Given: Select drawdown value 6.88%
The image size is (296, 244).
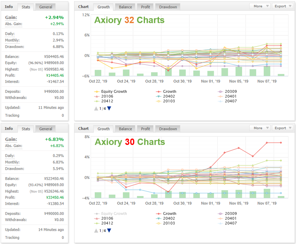Looking at the screenshot, I should (x=58, y=47).
